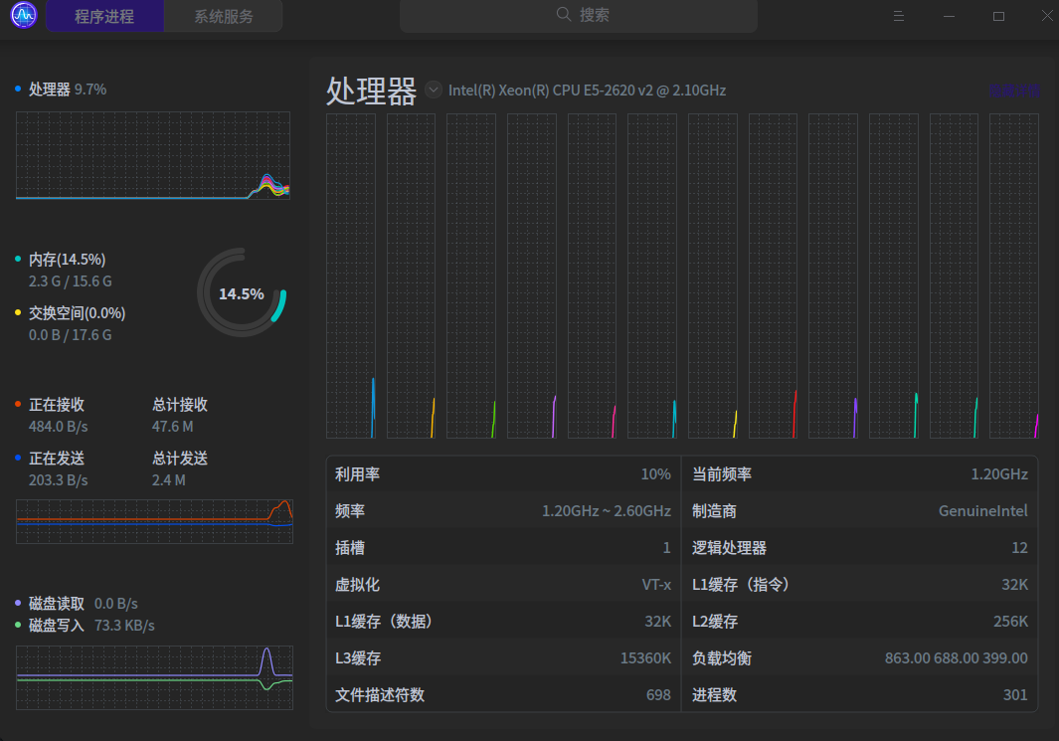Click the System Monitor app logo
Viewport: 1059px width, 741px height.
(x=23, y=16)
